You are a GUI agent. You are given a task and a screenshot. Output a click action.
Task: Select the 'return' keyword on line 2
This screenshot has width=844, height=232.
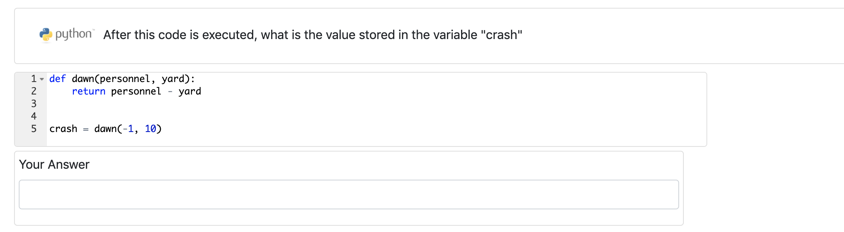click(89, 91)
